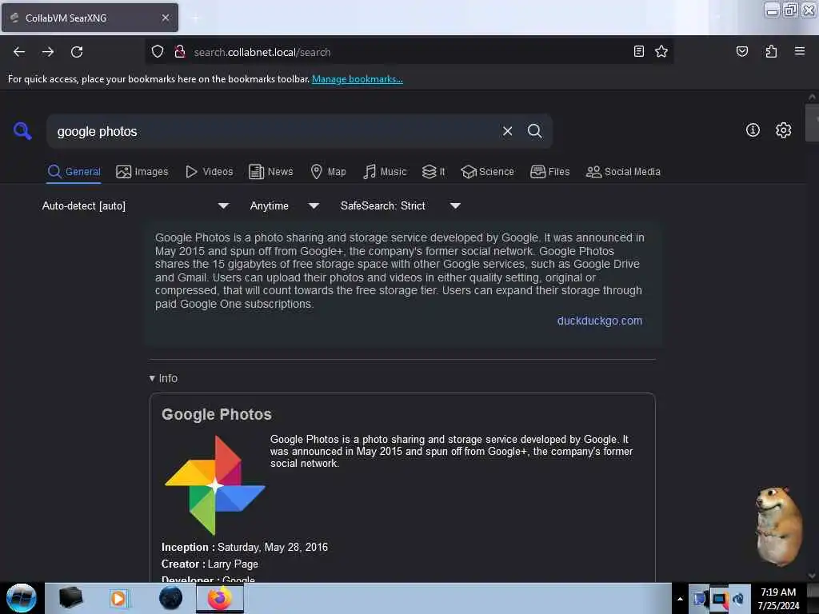
Task: Click the connection-not-secure padlock icon
Action: point(180,51)
